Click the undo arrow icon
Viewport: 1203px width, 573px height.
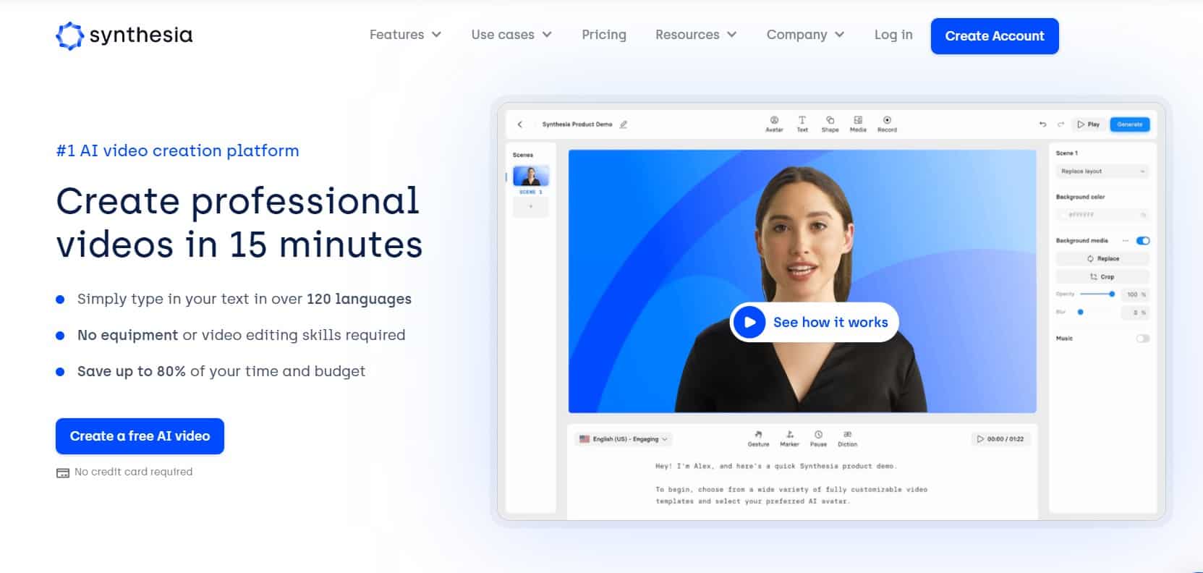click(1042, 124)
